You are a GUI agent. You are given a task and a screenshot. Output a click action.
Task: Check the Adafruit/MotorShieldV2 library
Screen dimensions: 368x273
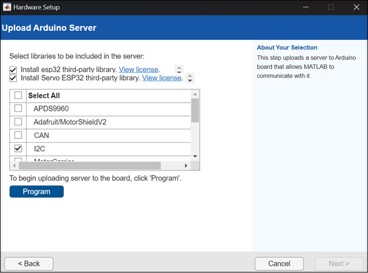18,122
